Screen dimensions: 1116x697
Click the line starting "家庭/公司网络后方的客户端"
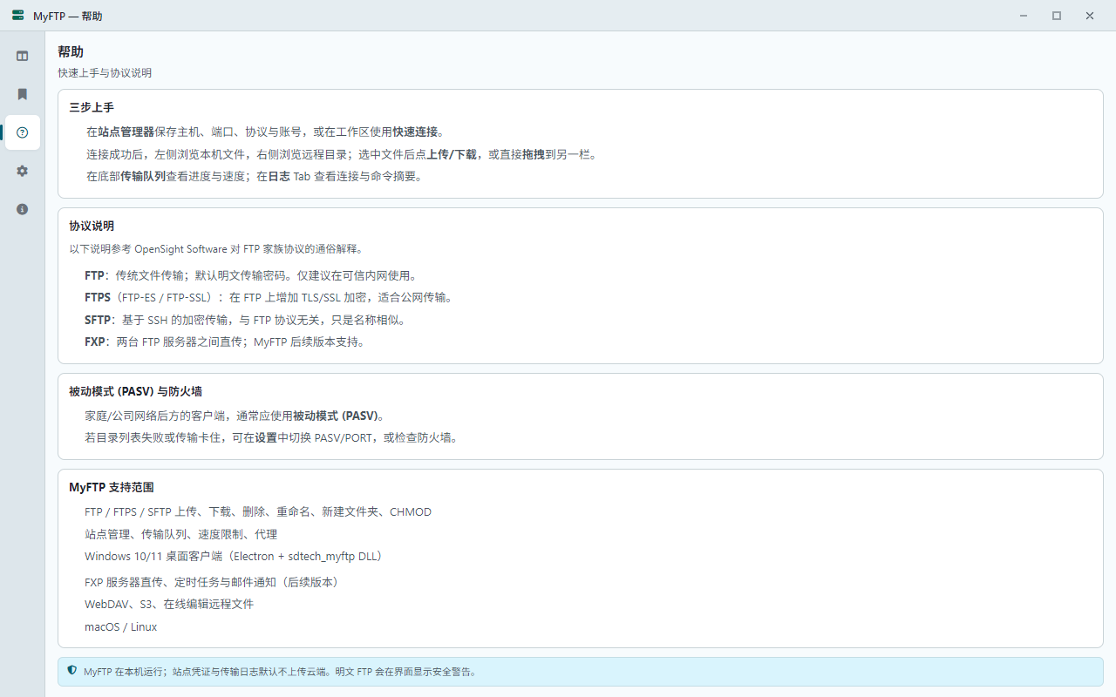pos(235,416)
